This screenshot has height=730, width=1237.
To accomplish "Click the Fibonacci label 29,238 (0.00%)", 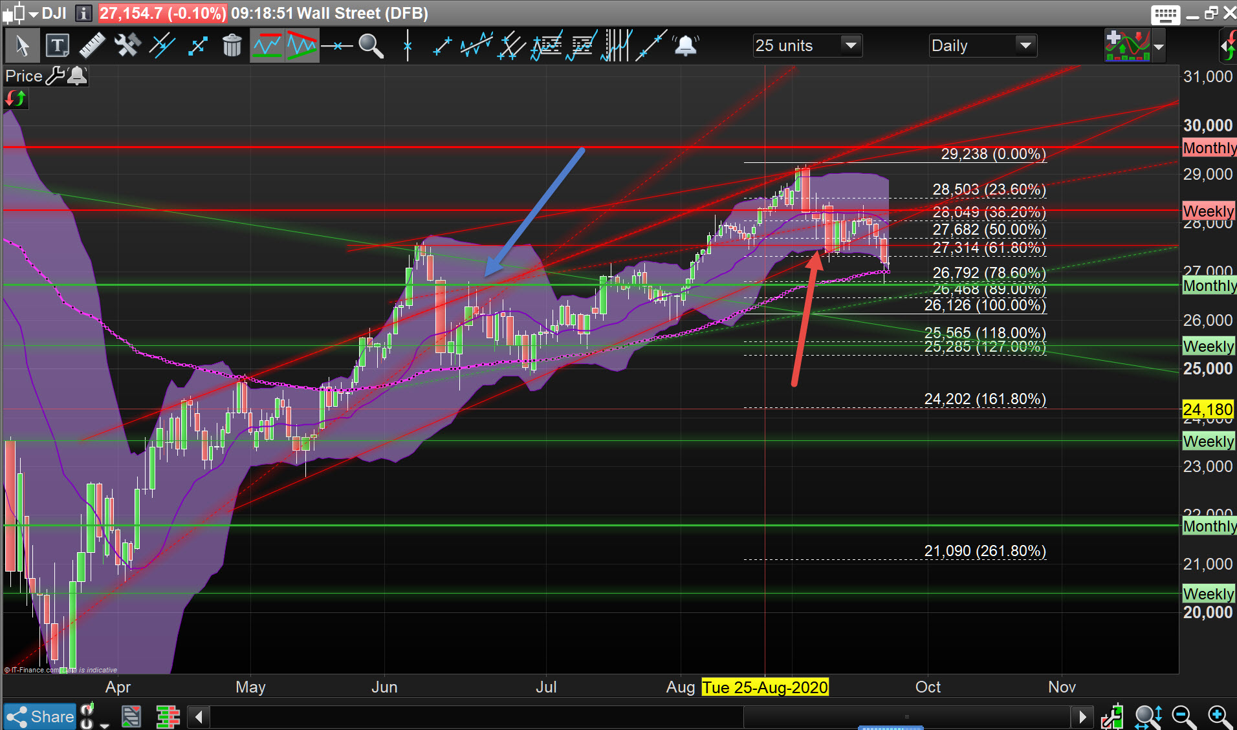I will pyautogui.click(x=993, y=154).
